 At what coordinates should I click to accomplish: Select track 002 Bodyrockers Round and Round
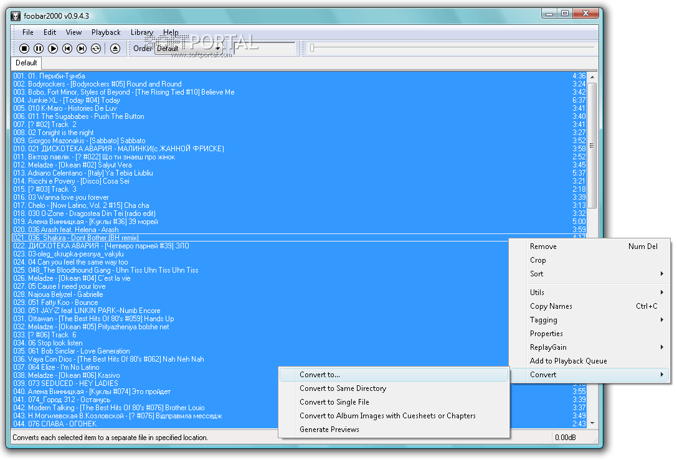click(299, 84)
